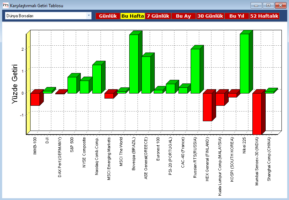Open the Dünya Borsaları dropdown arrow
This screenshot has height=200, width=289.
click(x=89, y=16)
